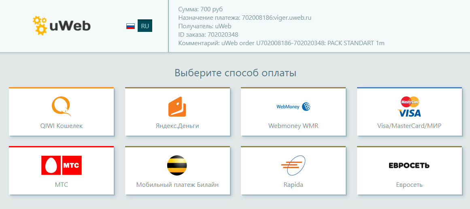The width and height of the screenshot is (470, 209).
Task: Choose the Евросеть logo
Action: (409, 165)
